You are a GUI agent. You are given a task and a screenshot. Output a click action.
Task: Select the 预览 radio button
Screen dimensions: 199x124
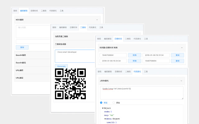point(101,103)
